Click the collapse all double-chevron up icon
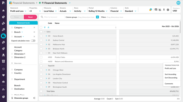This screenshot has height=102, width=183. point(49,27)
